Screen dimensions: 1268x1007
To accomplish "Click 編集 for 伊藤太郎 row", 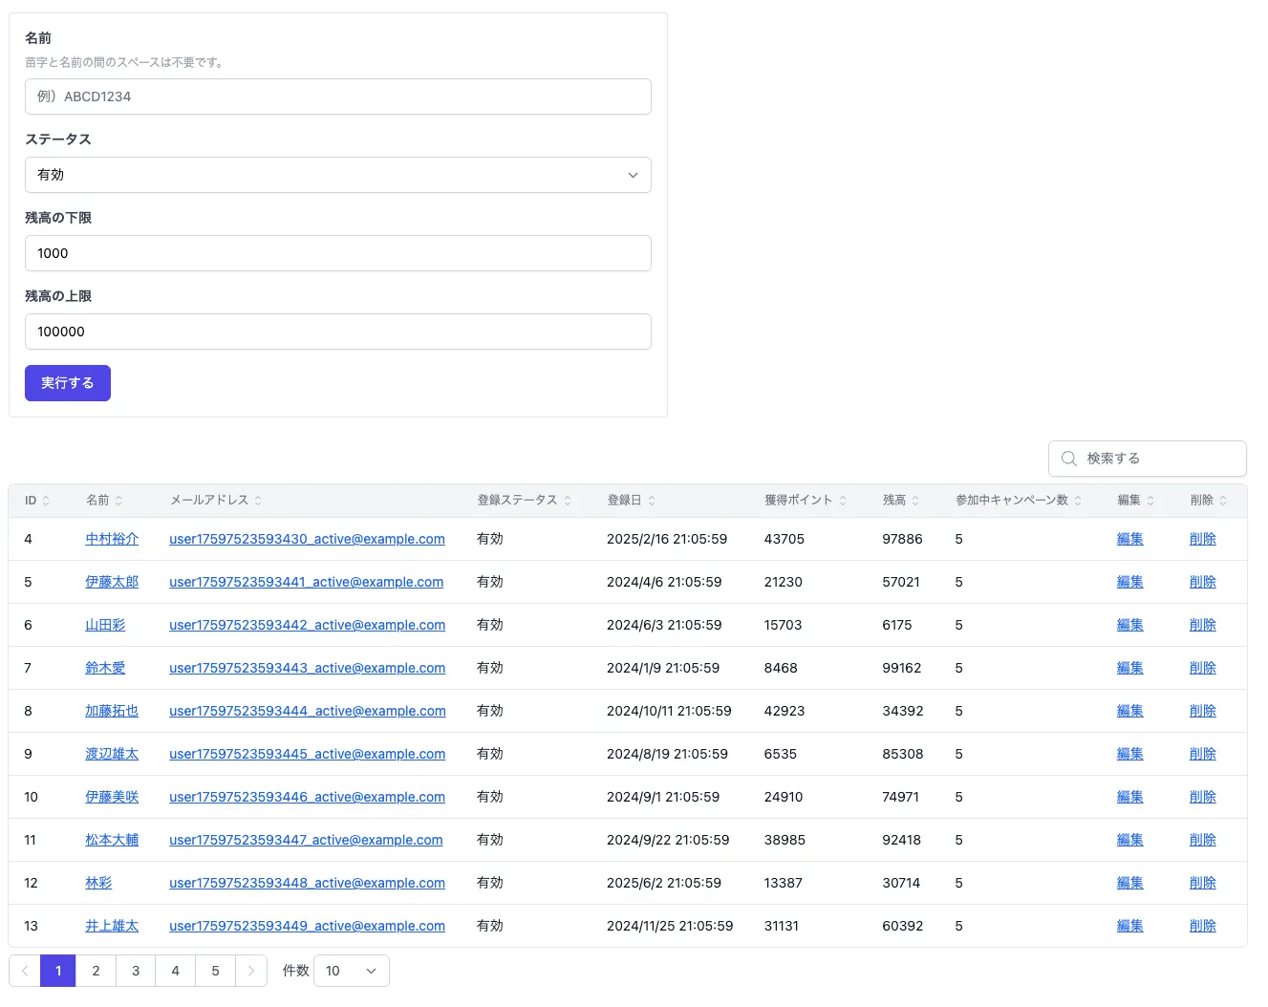I will (x=1130, y=582).
